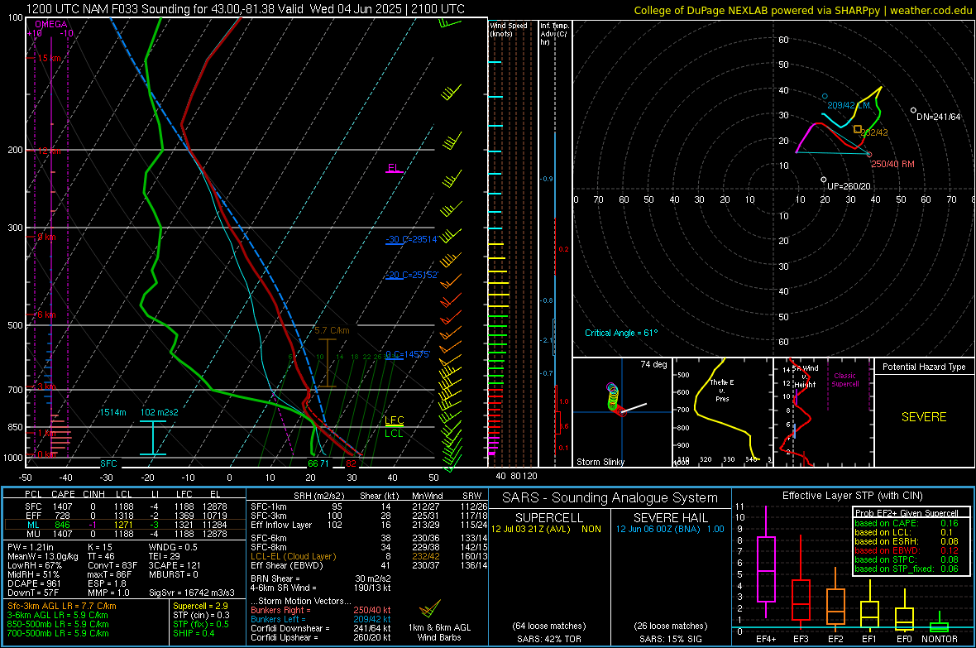Click the DCAPE = 961 value
The height and width of the screenshot is (648, 976).
pos(34,583)
